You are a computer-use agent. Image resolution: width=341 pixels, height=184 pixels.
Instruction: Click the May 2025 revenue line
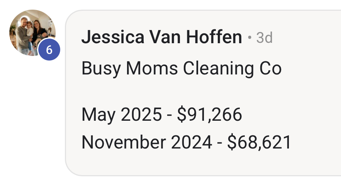click(x=161, y=115)
